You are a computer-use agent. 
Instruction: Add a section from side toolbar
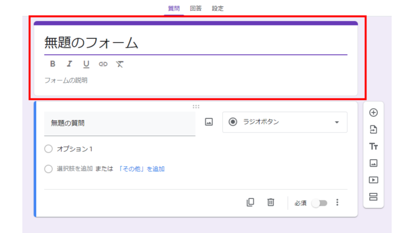click(x=373, y=197)
